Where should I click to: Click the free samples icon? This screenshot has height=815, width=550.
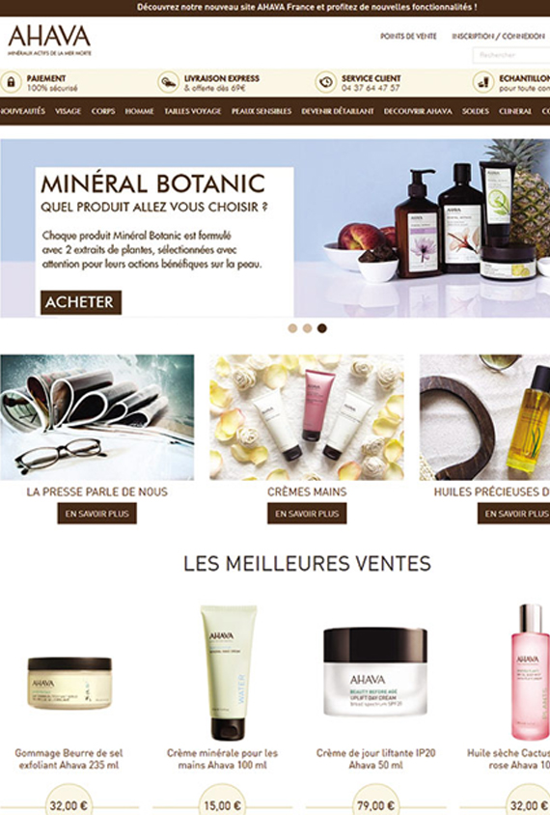coord(483,83)
